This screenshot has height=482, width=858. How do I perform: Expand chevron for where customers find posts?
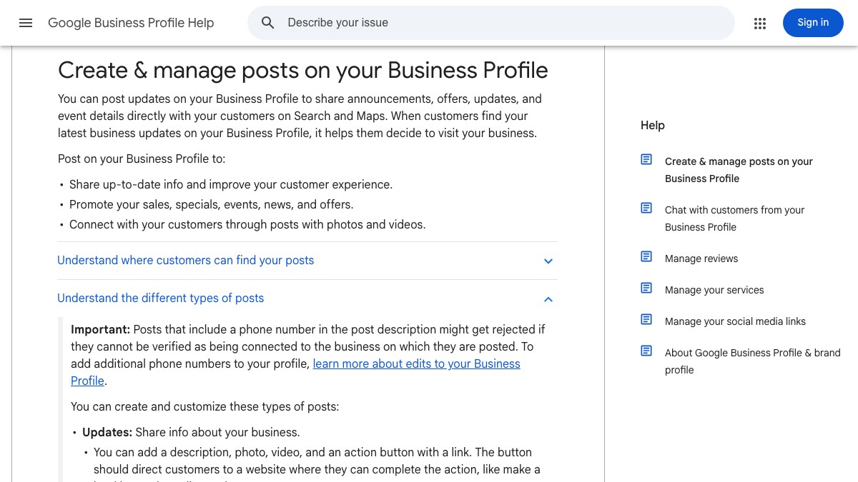point(548,261)
